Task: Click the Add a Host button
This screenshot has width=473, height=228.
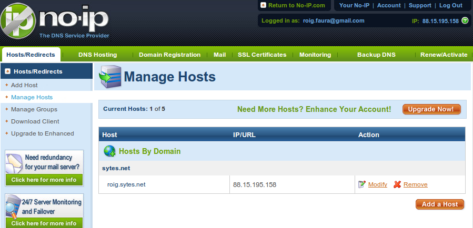Action: pos(439,204)
